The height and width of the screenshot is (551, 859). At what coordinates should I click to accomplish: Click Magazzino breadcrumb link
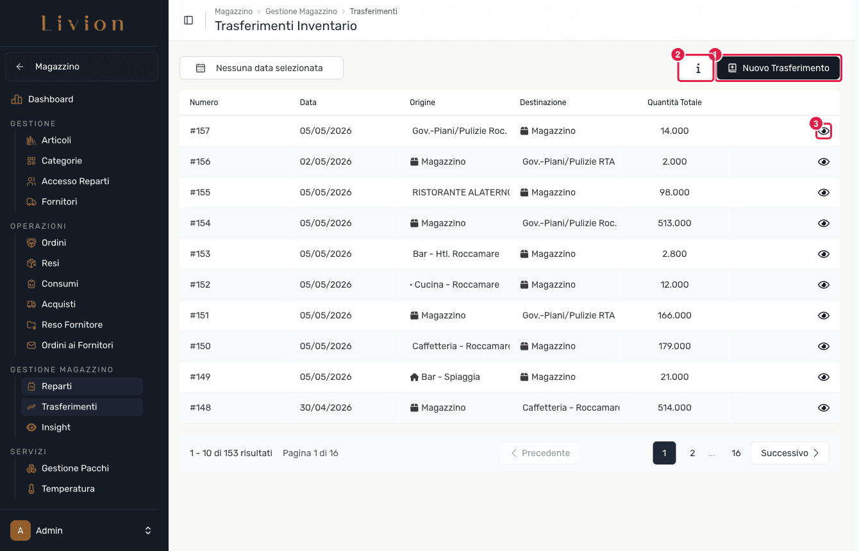coord(233,12)
